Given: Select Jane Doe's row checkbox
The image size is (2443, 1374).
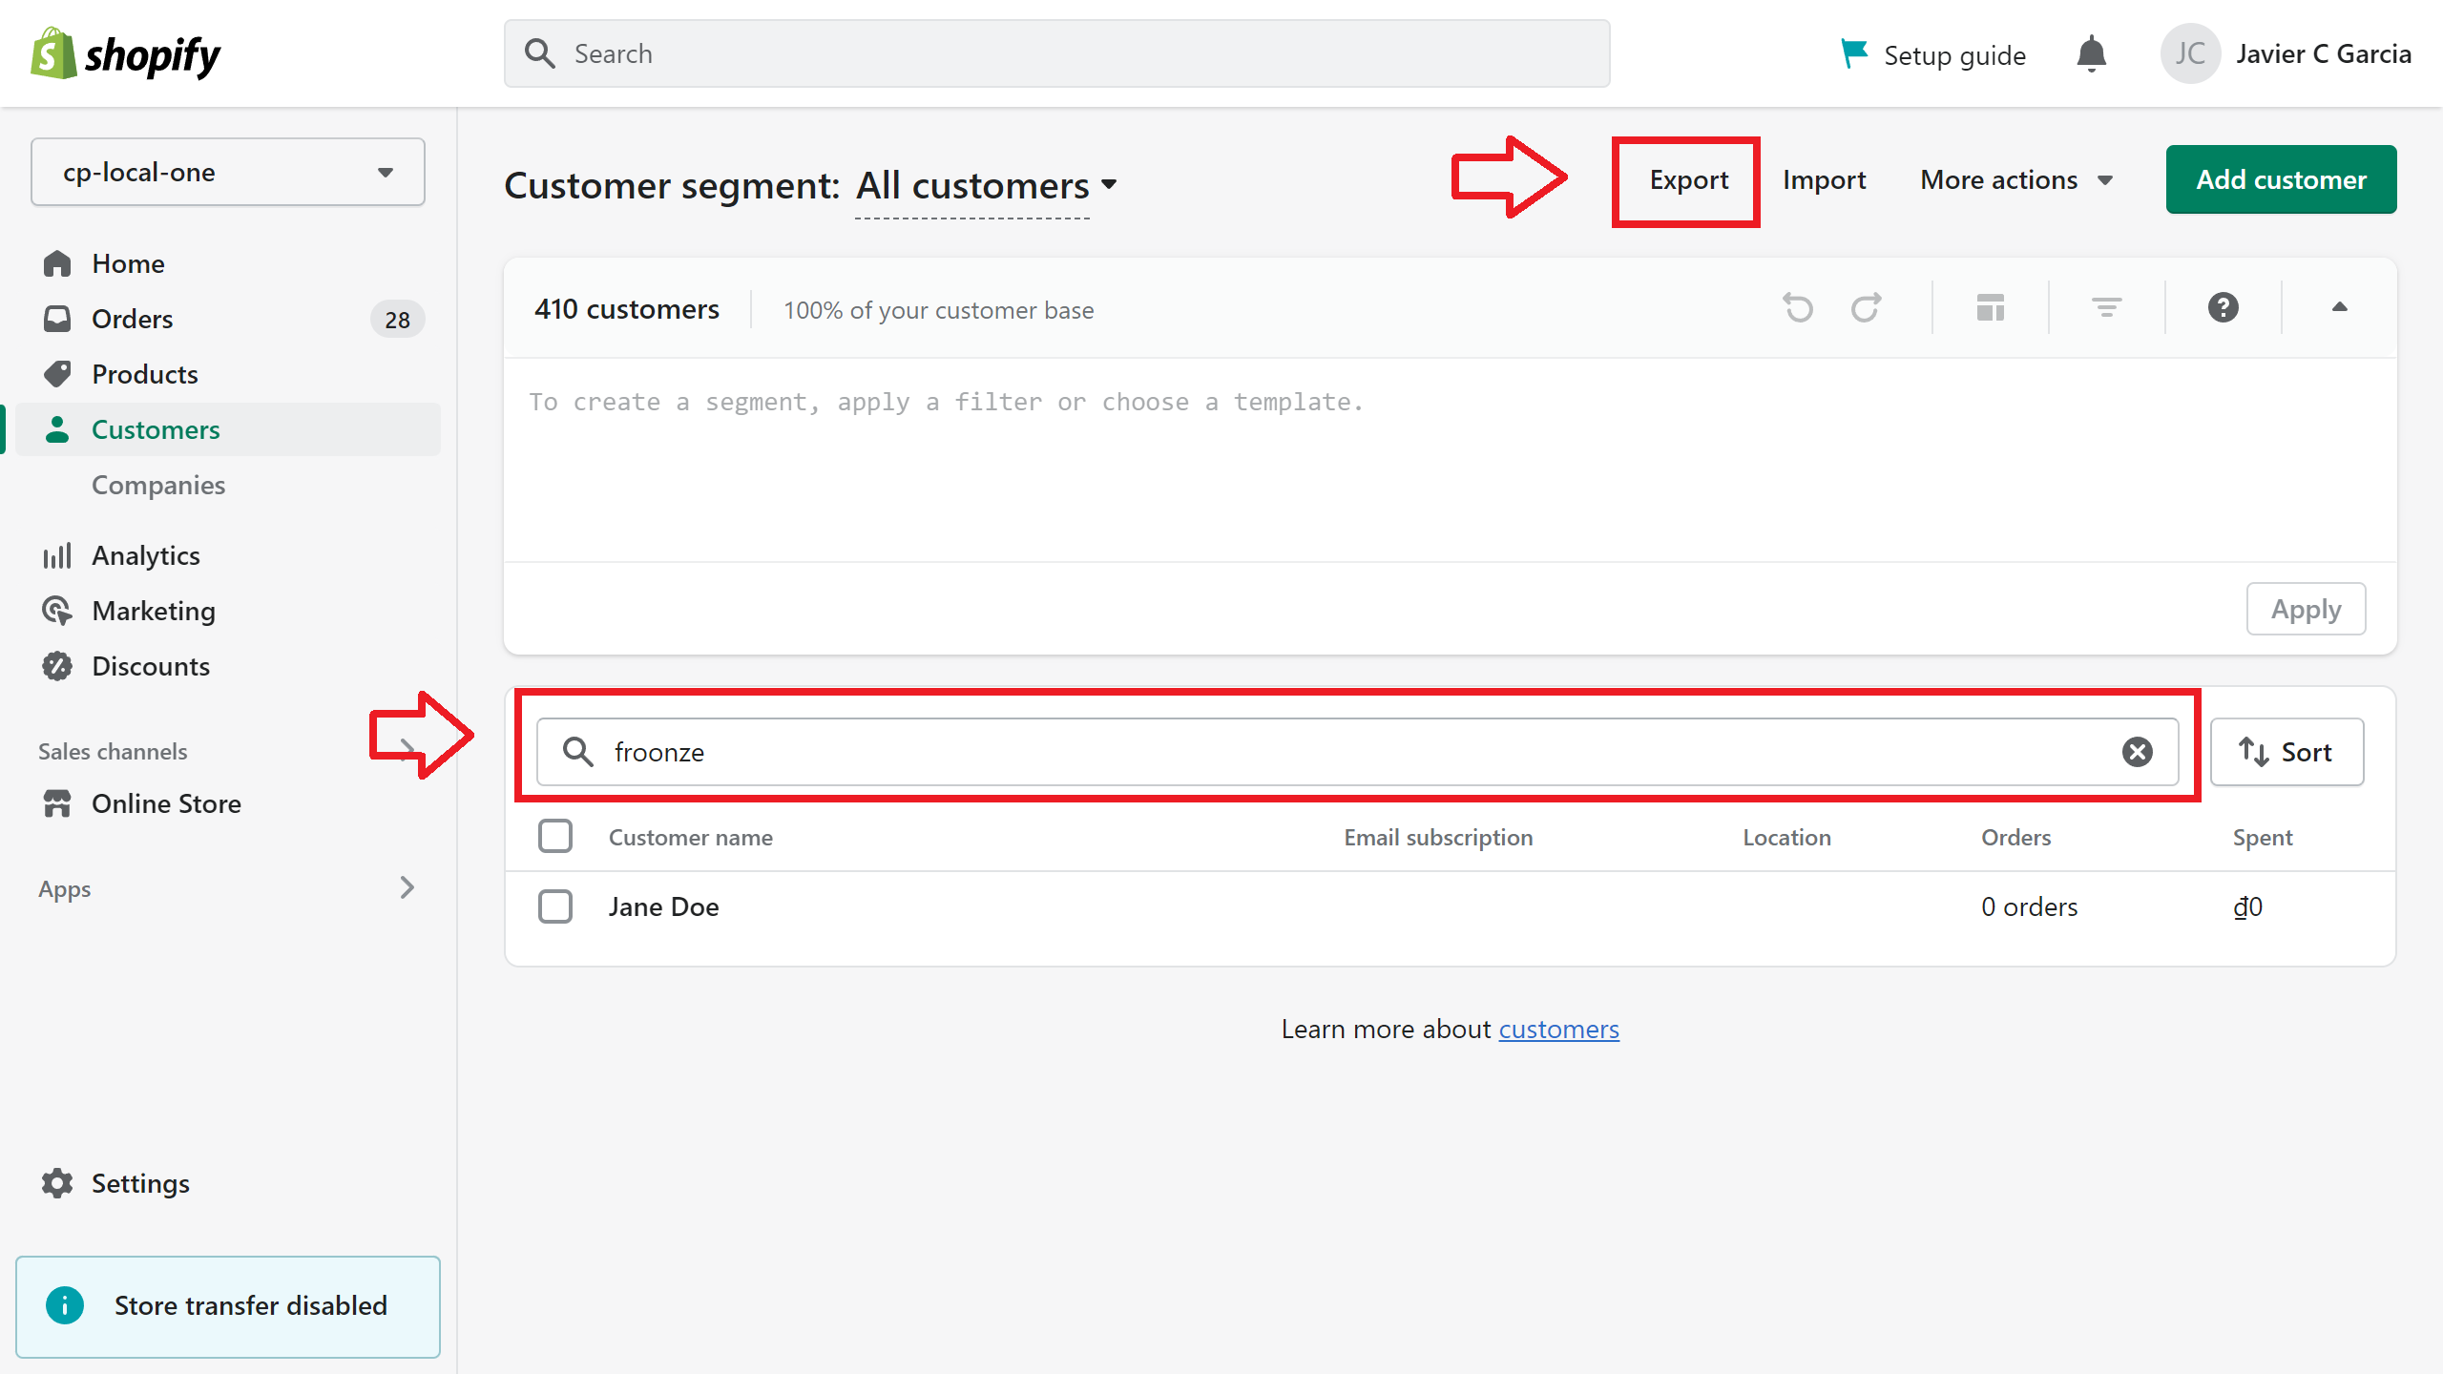Looking at the screenshot, I should [x=555, y=906].
